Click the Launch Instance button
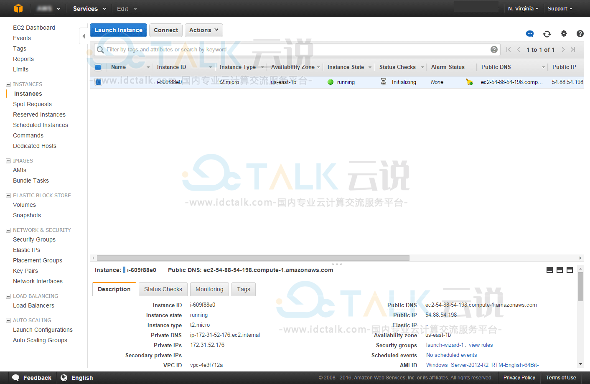The width and height of the screenshot is (590, 384). 118,30
